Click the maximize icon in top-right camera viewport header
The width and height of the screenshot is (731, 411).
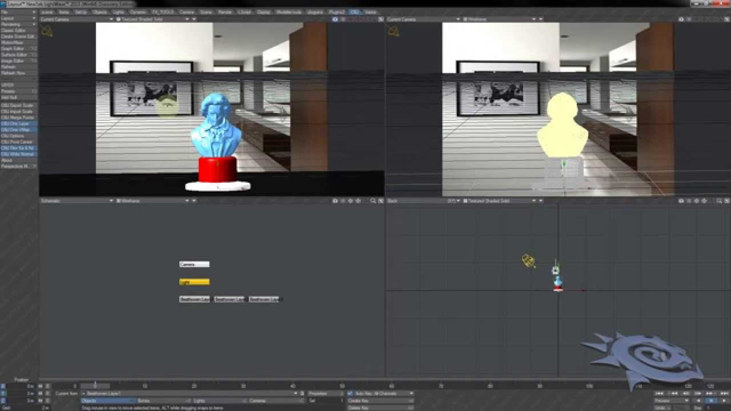(727, 19)
